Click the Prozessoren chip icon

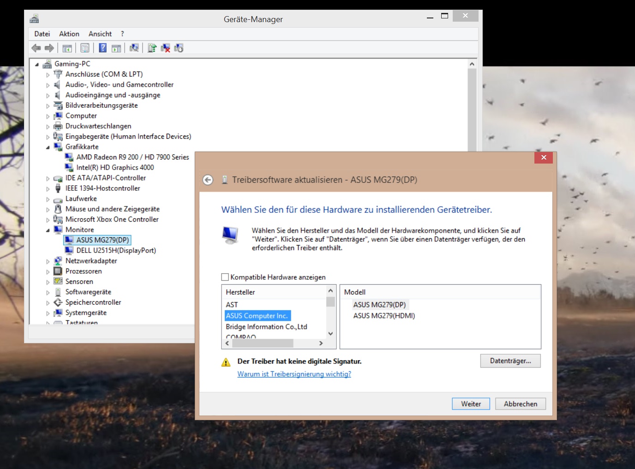58,271
